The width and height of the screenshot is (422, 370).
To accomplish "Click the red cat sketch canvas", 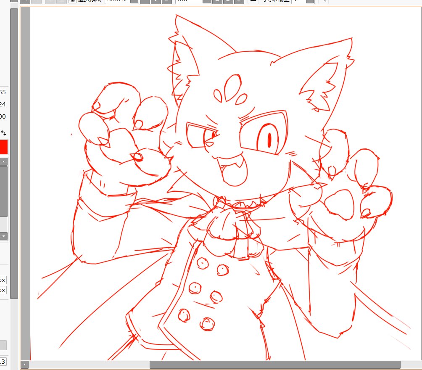I will click(226, 184).
